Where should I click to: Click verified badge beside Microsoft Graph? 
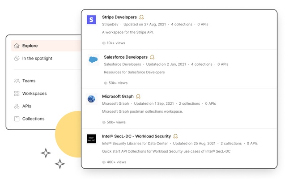(x=138, y=96)
